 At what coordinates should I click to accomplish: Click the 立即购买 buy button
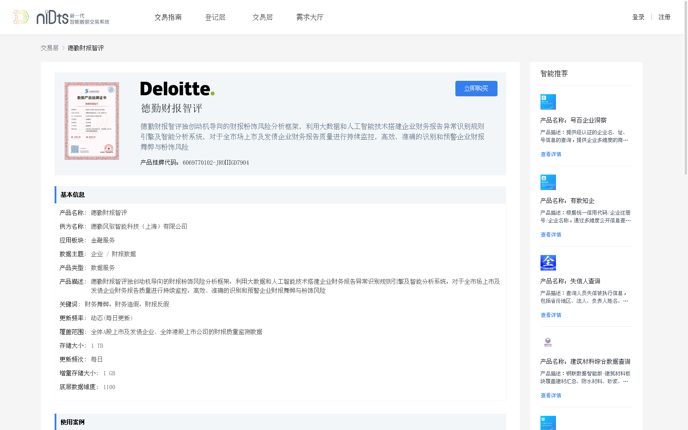pos(476,89)
